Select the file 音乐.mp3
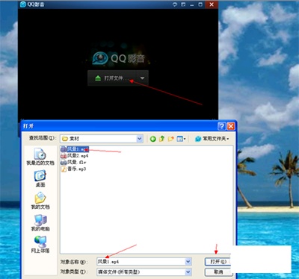The width and height of the screenshot is (299, 279). pos(73,169)
